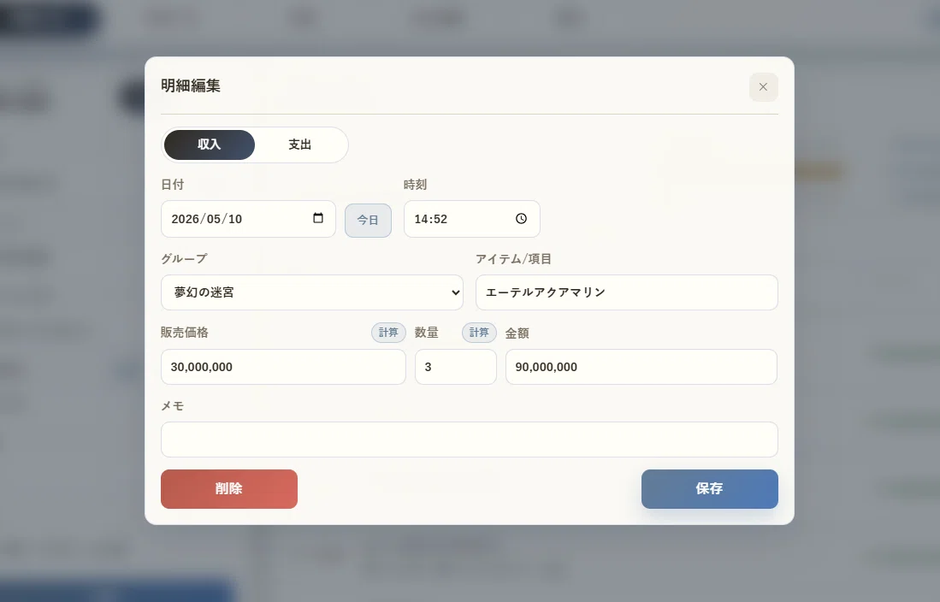Close the 明細編集 dialog with the X icon

point(763,87)
